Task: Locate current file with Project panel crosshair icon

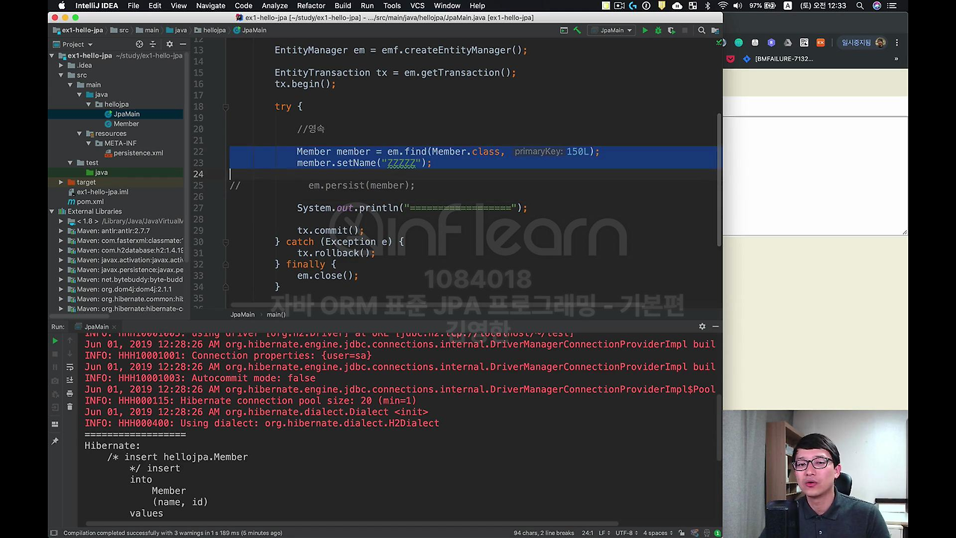Action: [x=139, y=44]
